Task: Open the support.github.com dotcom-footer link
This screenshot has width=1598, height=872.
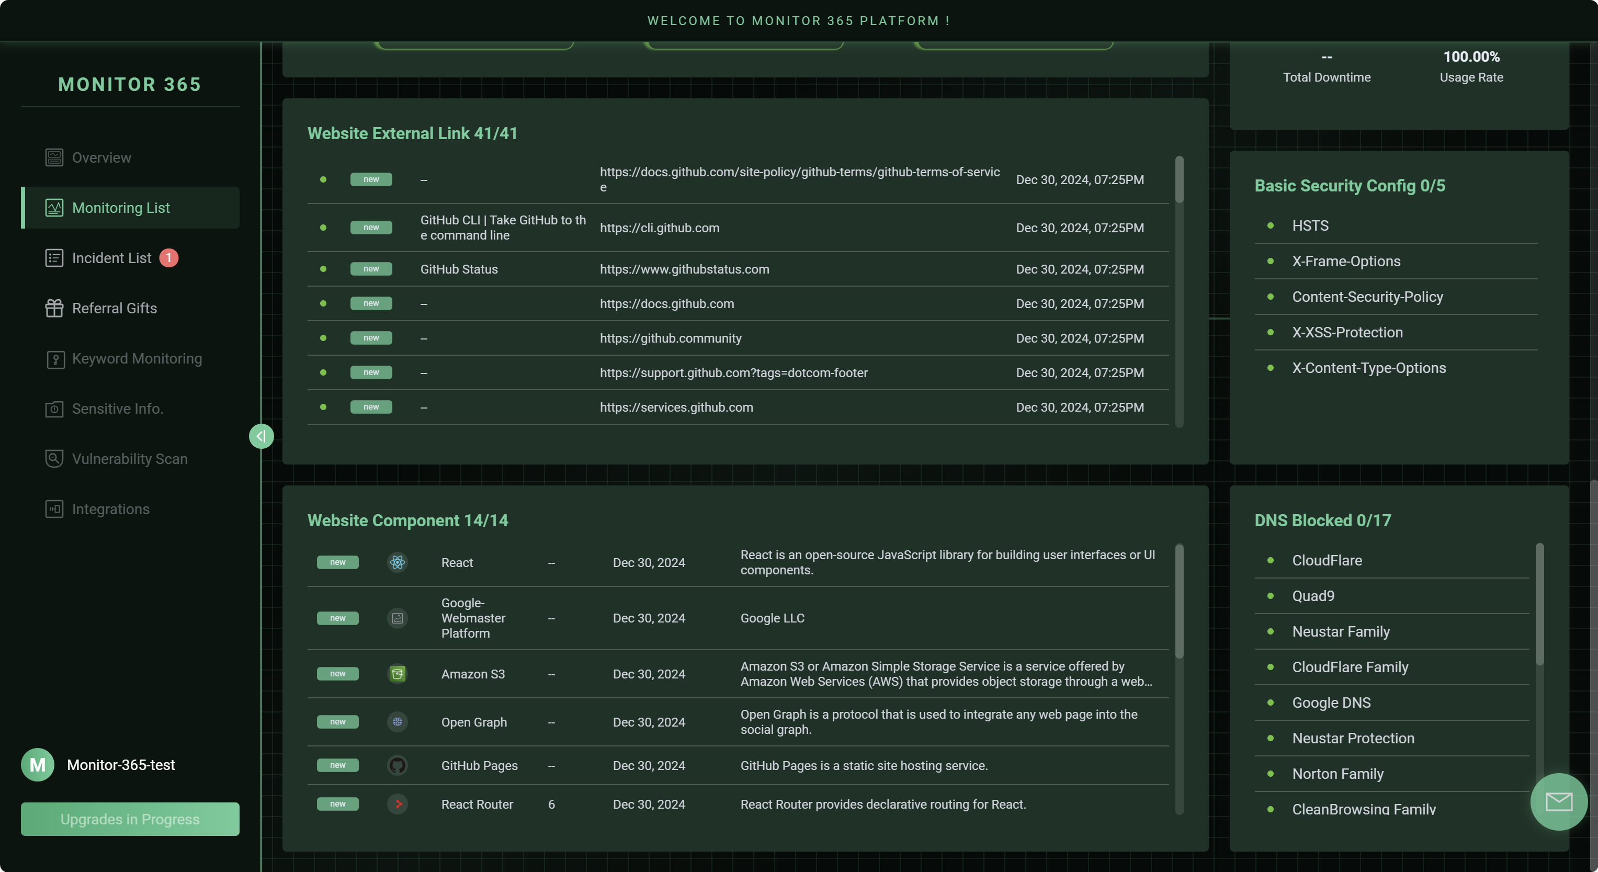Action: [x=734, y=373]
